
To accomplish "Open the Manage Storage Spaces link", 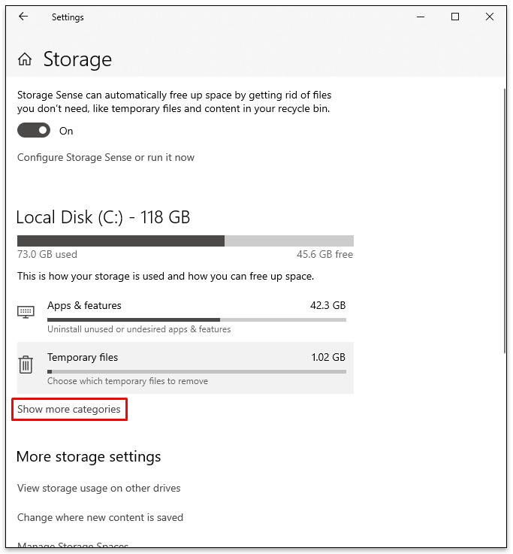I will coord(72,545).
